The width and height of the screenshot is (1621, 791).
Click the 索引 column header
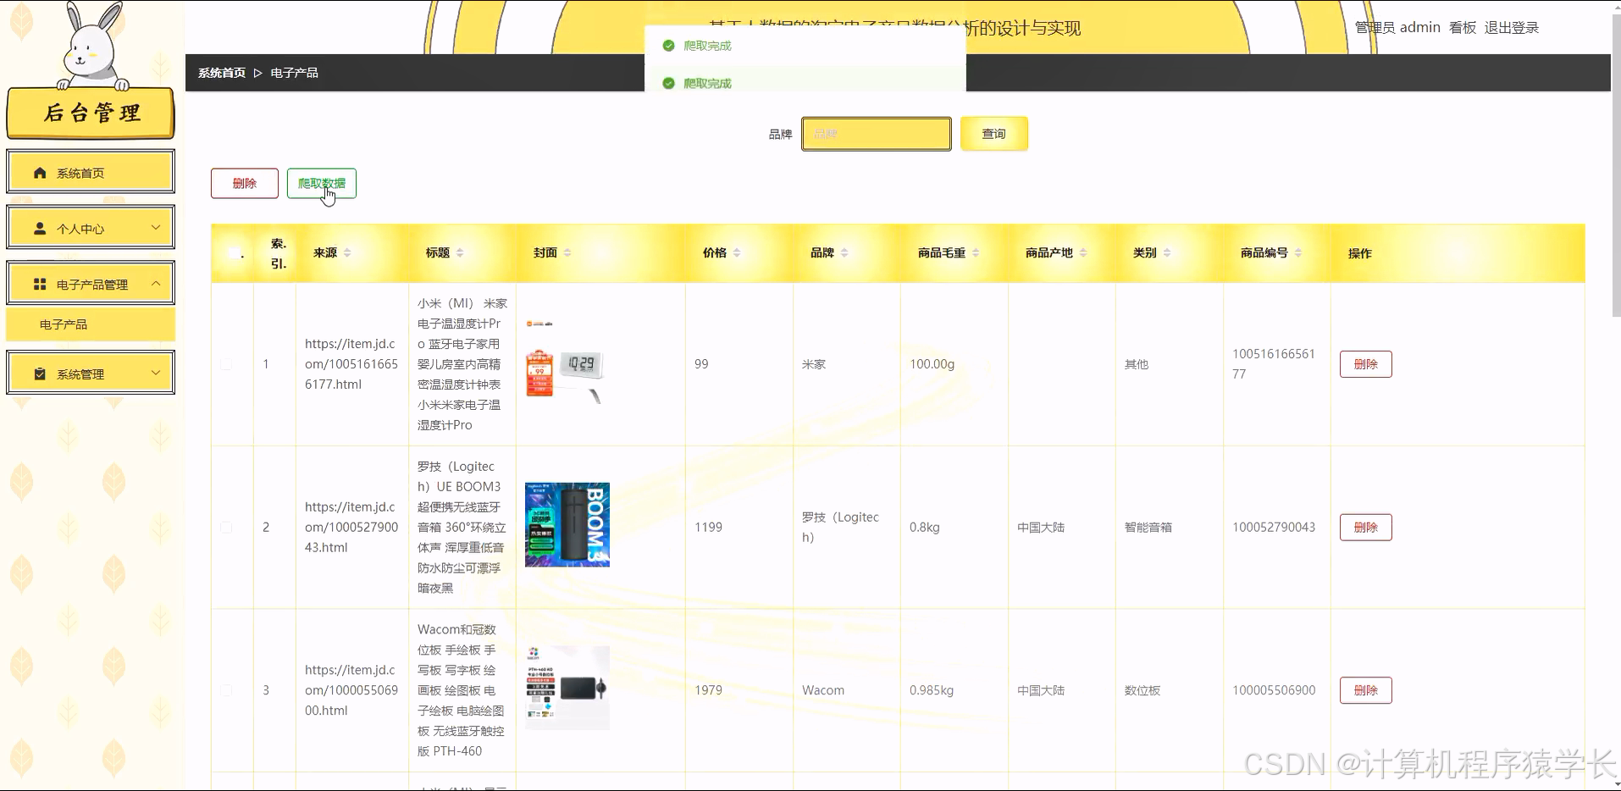(x=279, y=253)
